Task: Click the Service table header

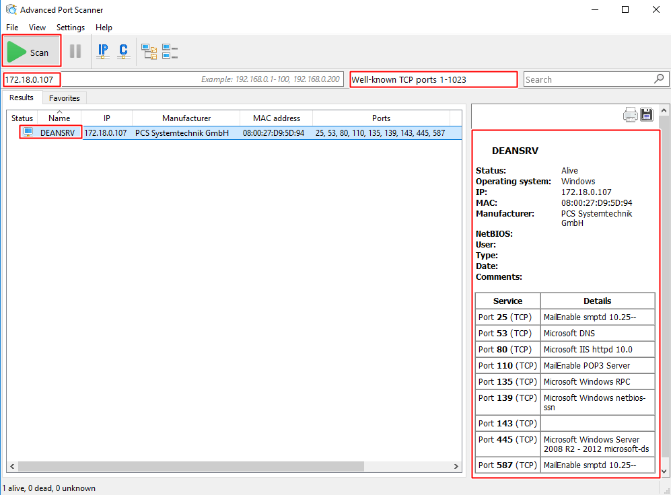Action: tap(508, 301)
